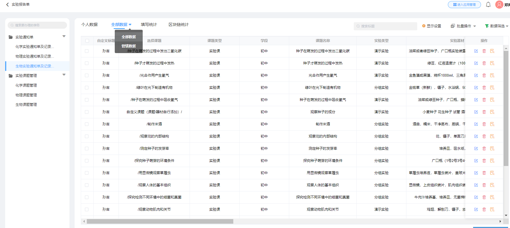Open the 批量操作 dropdown
510x228 pixels.
click(463, 26)
